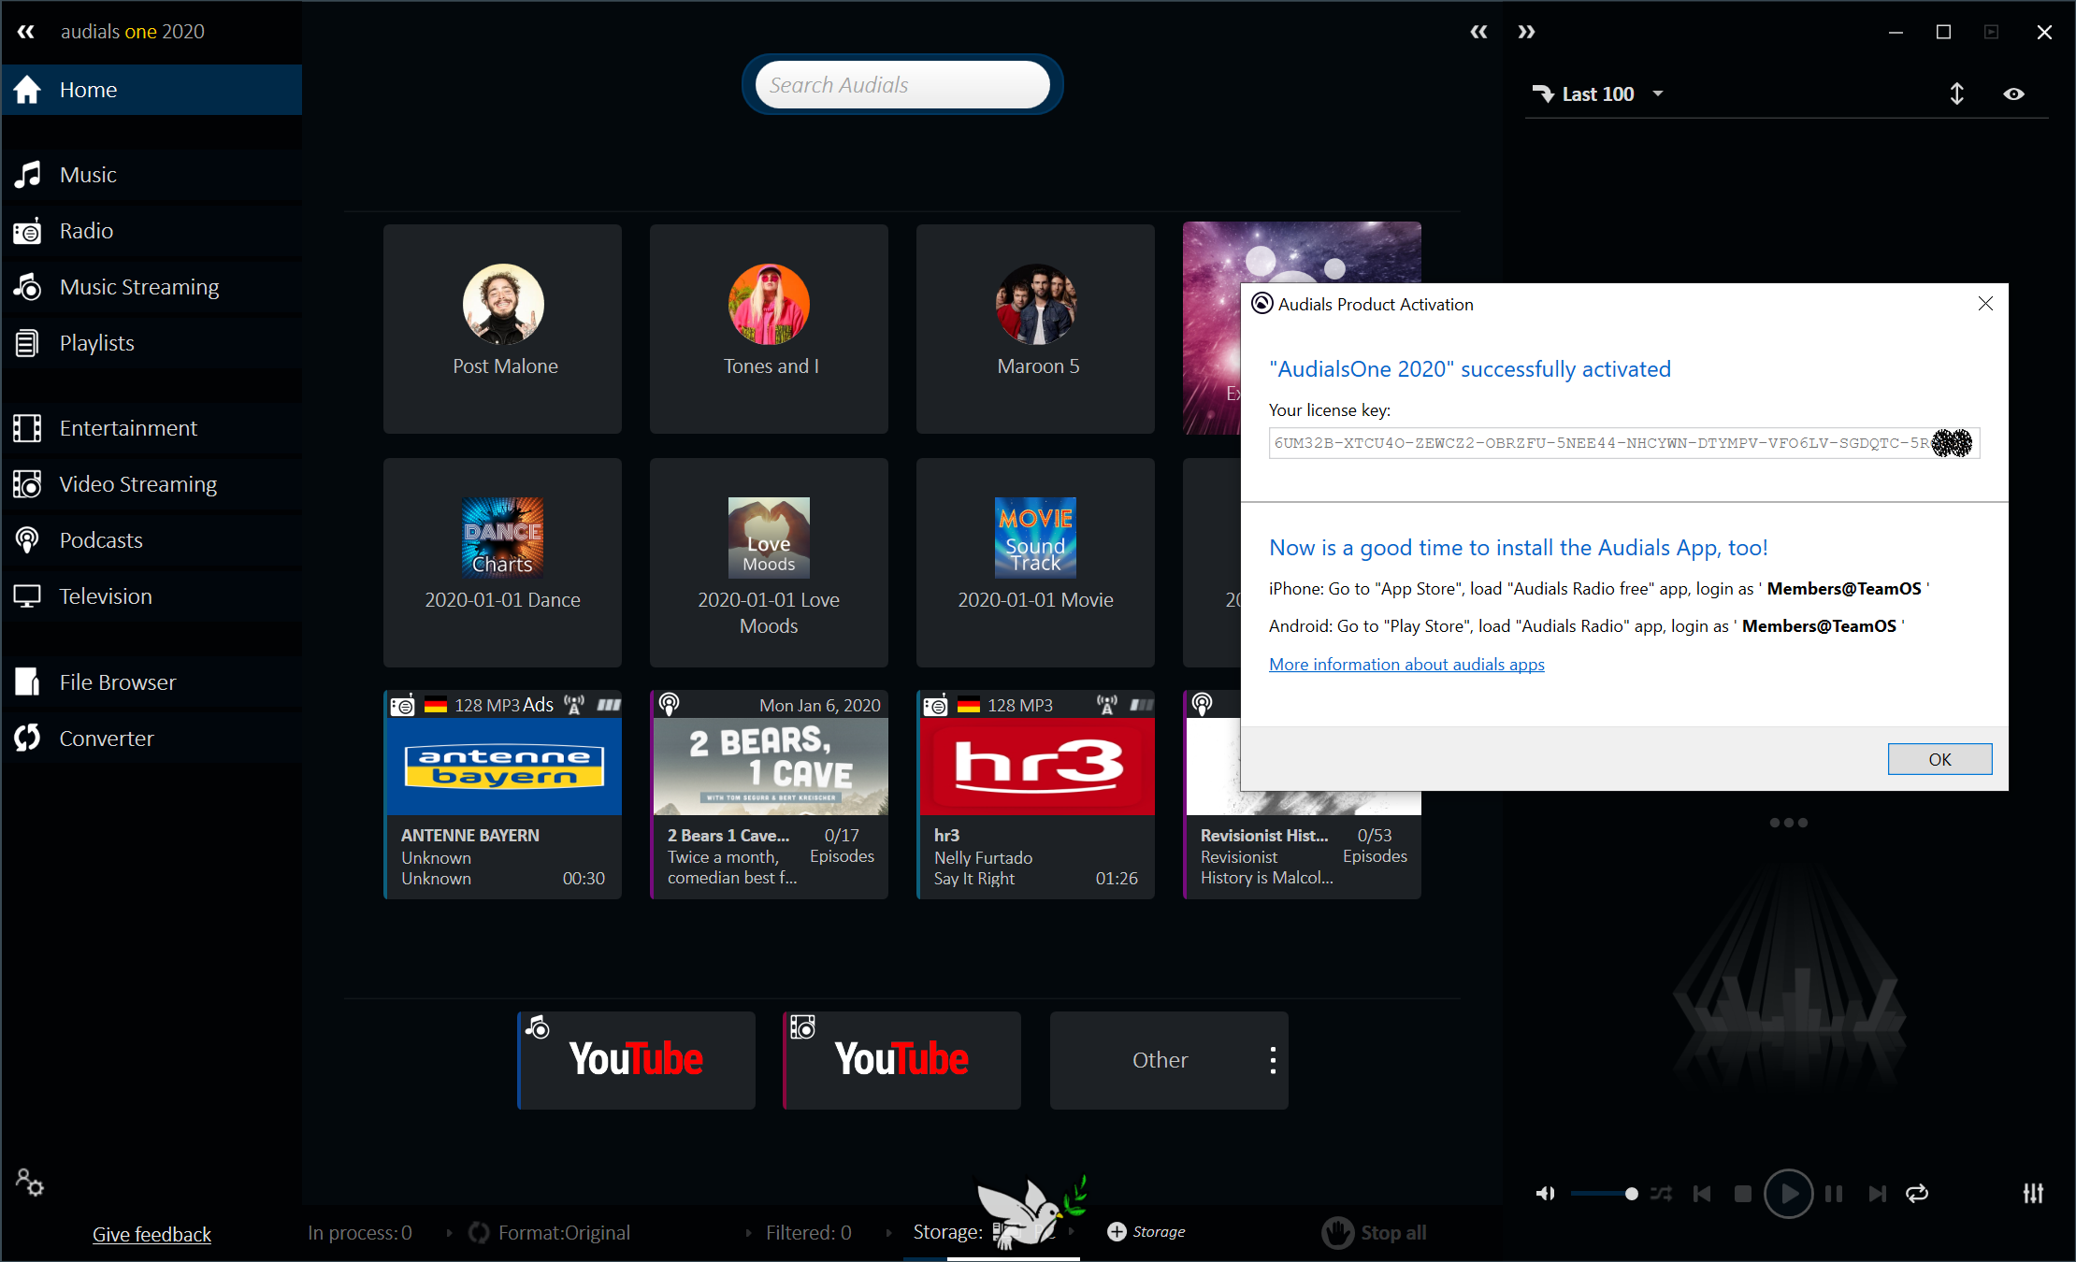Open the Home section in sidebar

pyautogui.click(x=151, y=90)
